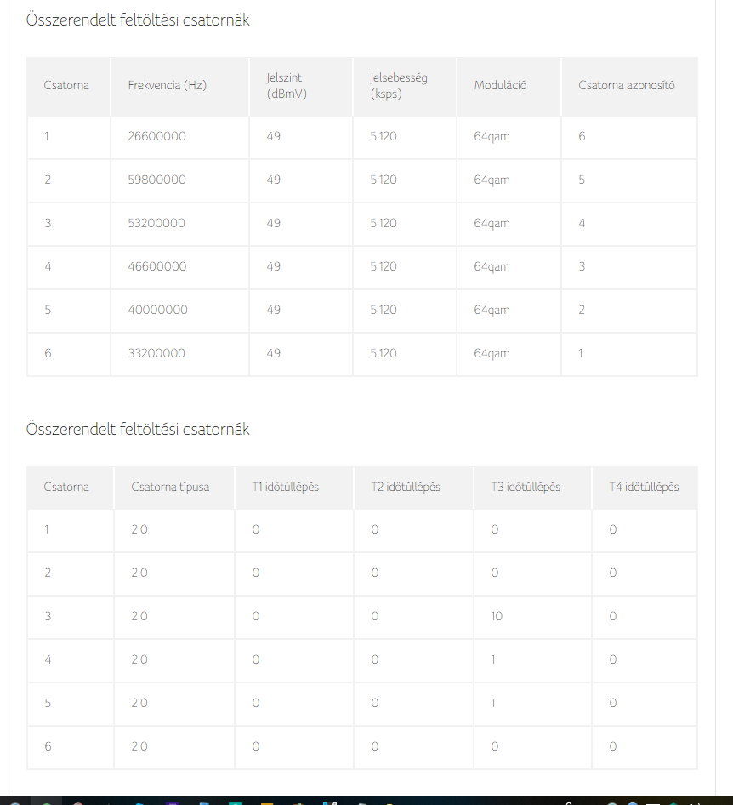Click the frequency value 26600000
The height and width of the screenshot is (805, 733).
click(156, 136)
